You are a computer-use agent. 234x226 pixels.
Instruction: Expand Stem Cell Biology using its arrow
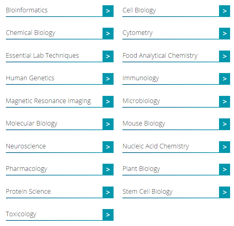(225, 192)
